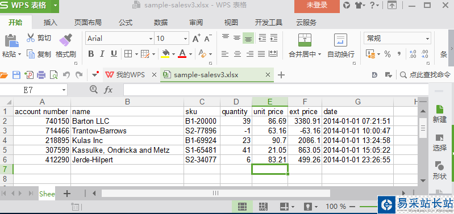This screenshot has width=454, height=214.
Task: Align text left
Action: pos(225,54)
